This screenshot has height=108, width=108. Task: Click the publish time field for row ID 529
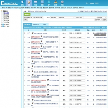coord(77,67)
